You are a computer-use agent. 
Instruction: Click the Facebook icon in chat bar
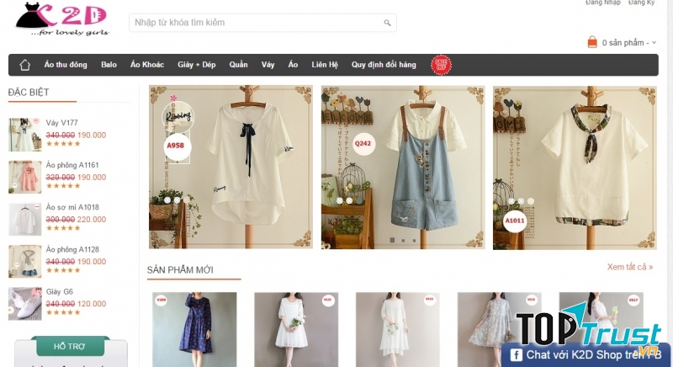(514, 355)
